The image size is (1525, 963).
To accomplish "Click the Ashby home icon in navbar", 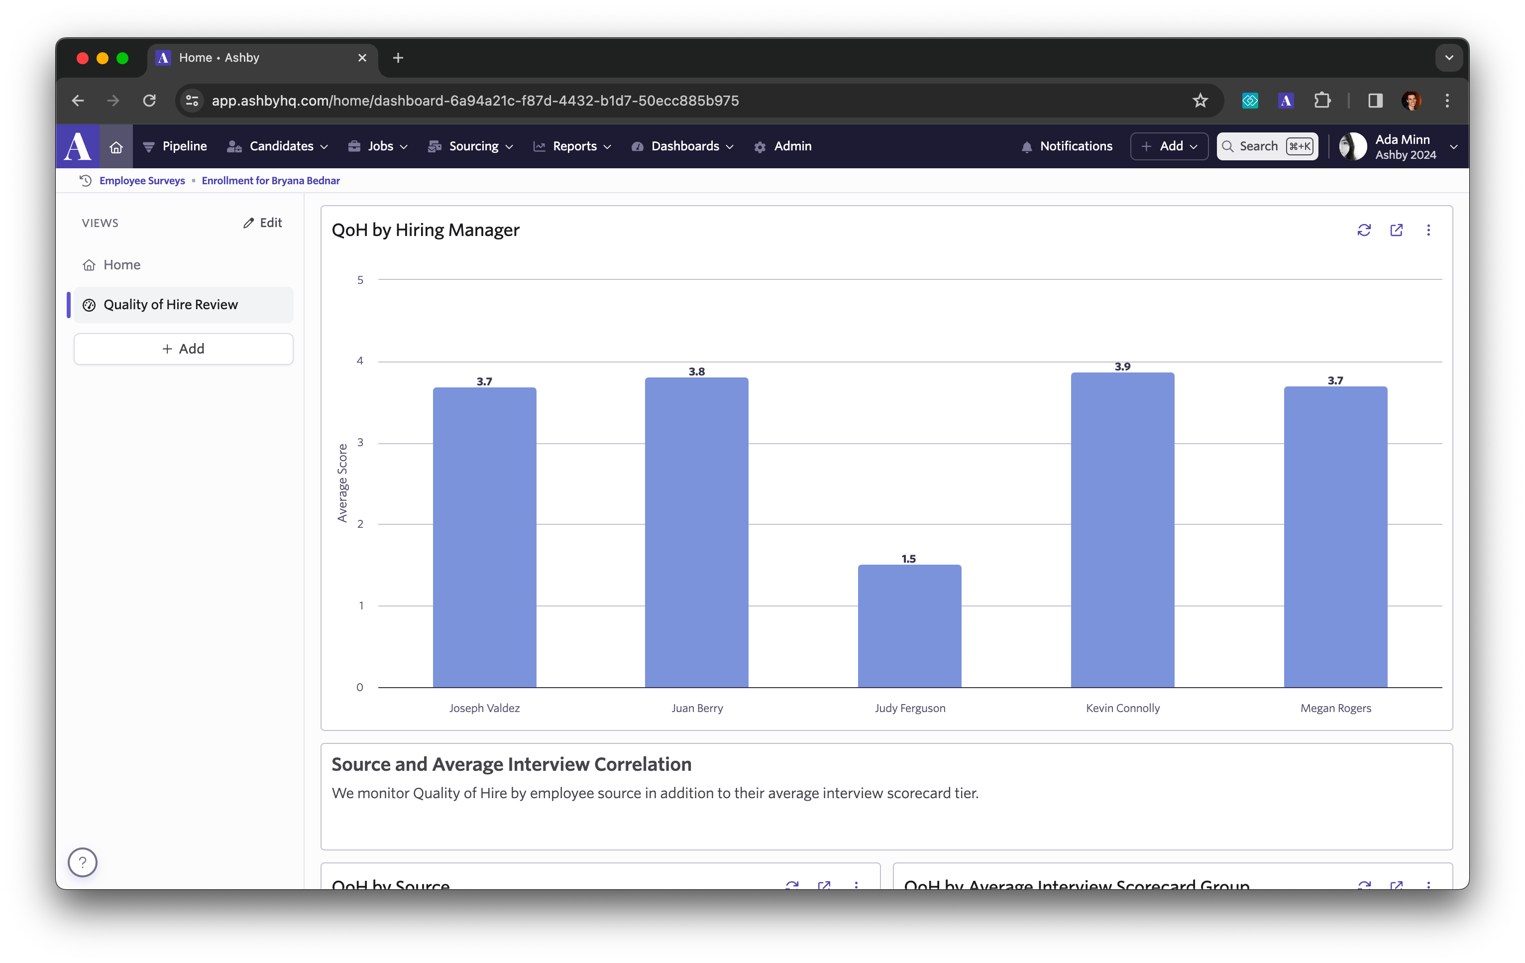I will 116,147.
